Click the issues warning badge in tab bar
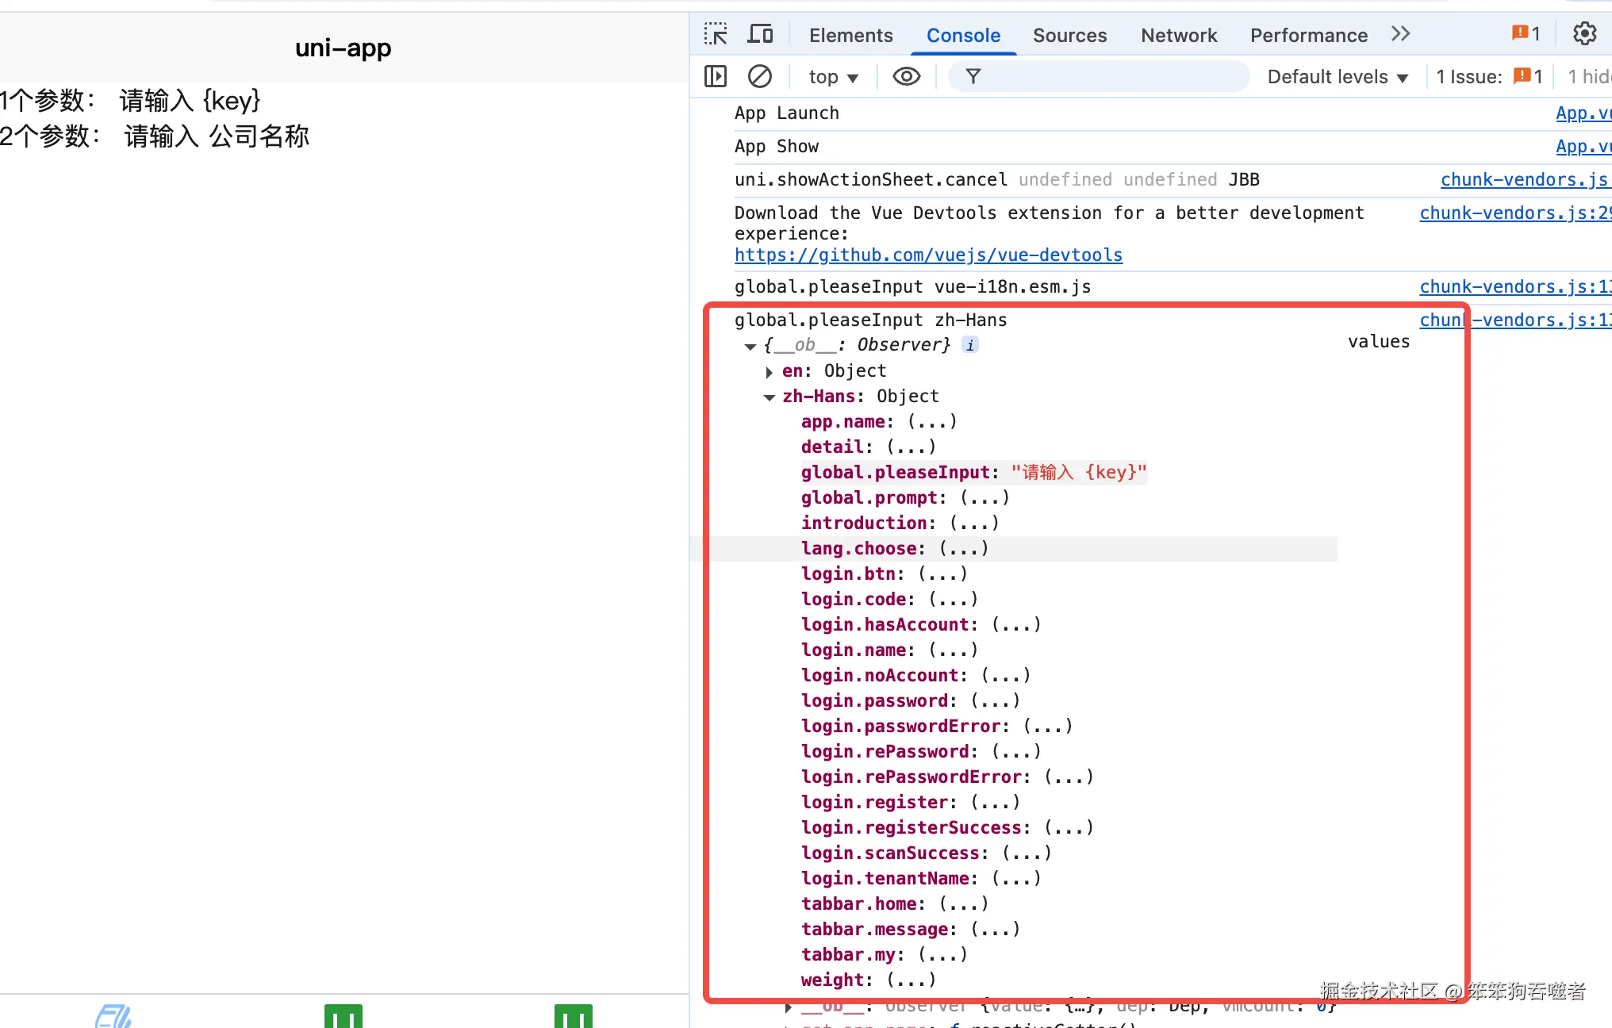This screenshot has width=1612, height=1028. [x=1525, y=34]
